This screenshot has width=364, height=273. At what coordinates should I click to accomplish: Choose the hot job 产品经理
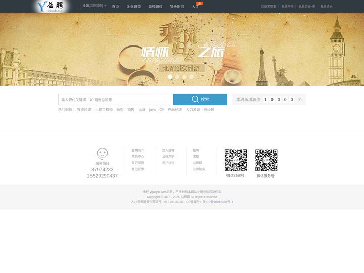tap(175, 110)
